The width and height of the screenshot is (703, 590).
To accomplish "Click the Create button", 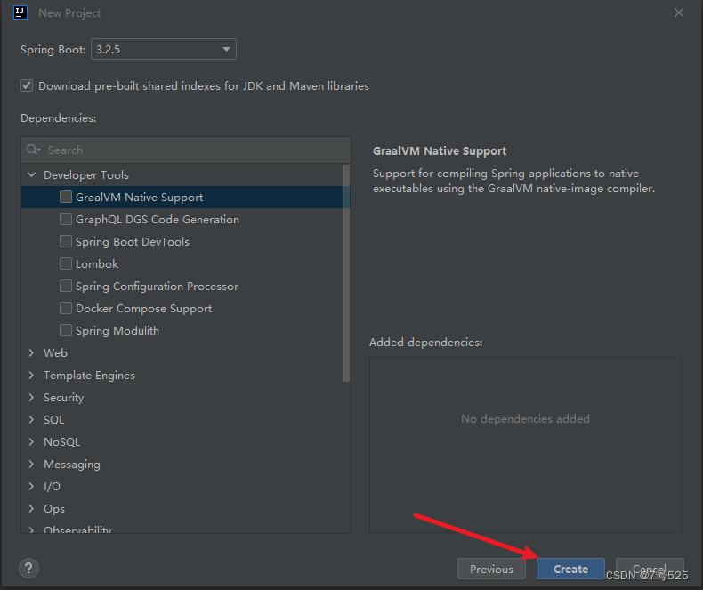I will click(x=570, y=569).
